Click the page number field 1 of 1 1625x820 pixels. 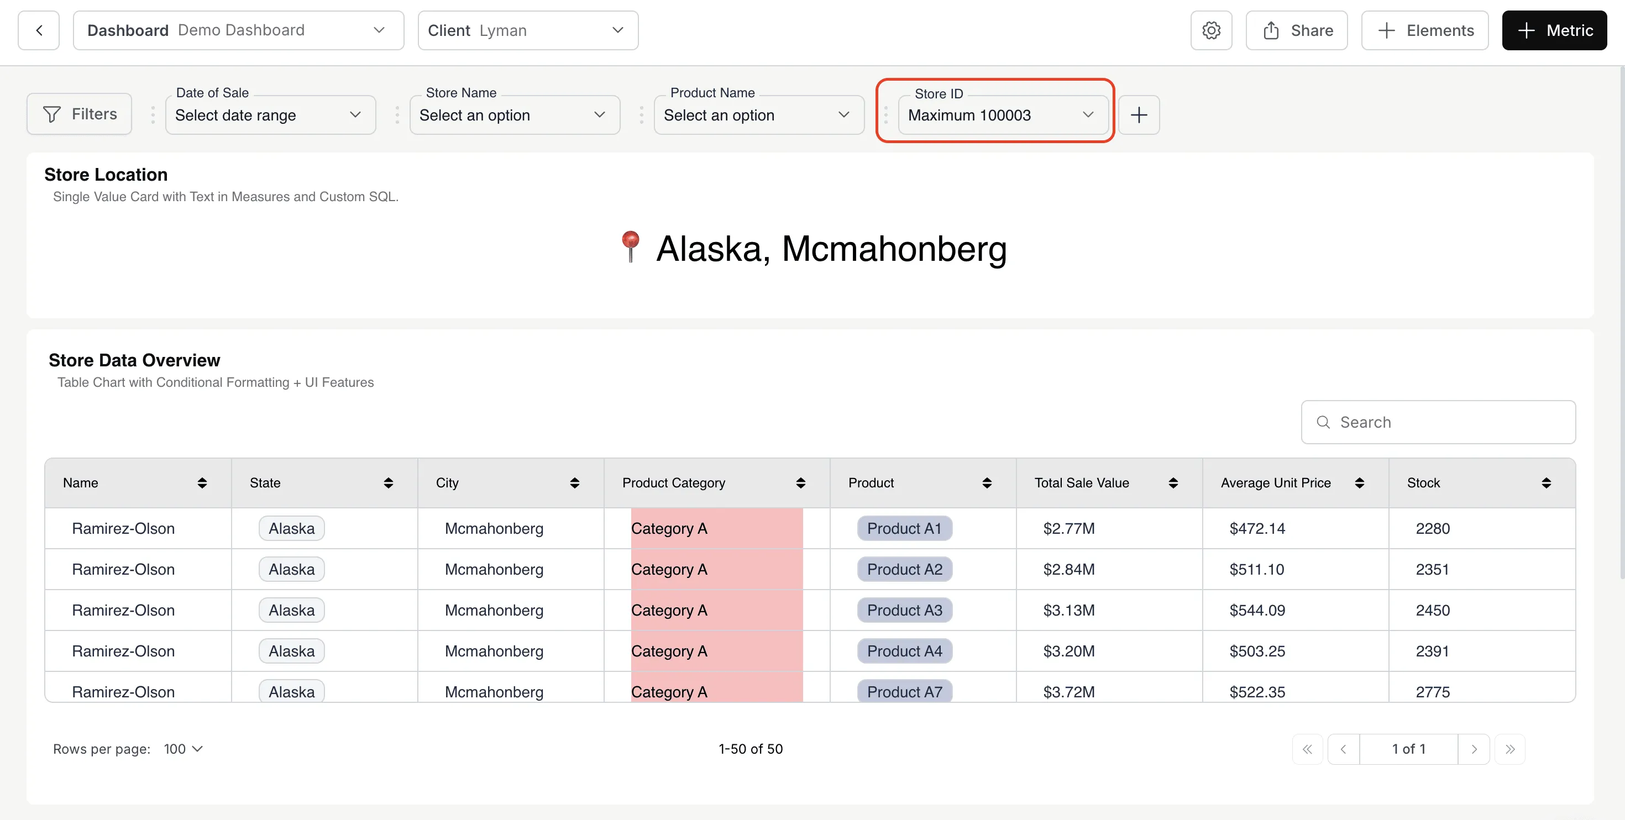1409,749
